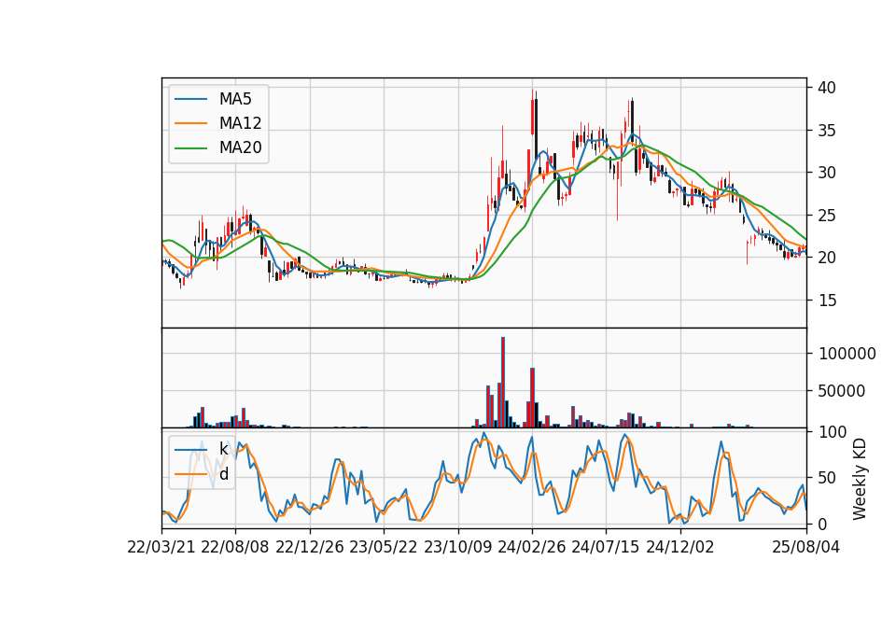Viewport: 896px width, 644px height.
Task: Click the 22/08/08 date axis label
Action: click(x=235, y=547)
